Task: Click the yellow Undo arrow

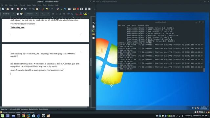Action: pos(47,9)
